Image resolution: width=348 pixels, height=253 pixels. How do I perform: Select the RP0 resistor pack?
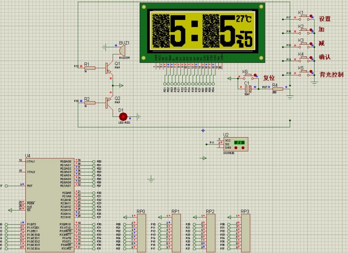pyautogui.click(x=142, y=233)
